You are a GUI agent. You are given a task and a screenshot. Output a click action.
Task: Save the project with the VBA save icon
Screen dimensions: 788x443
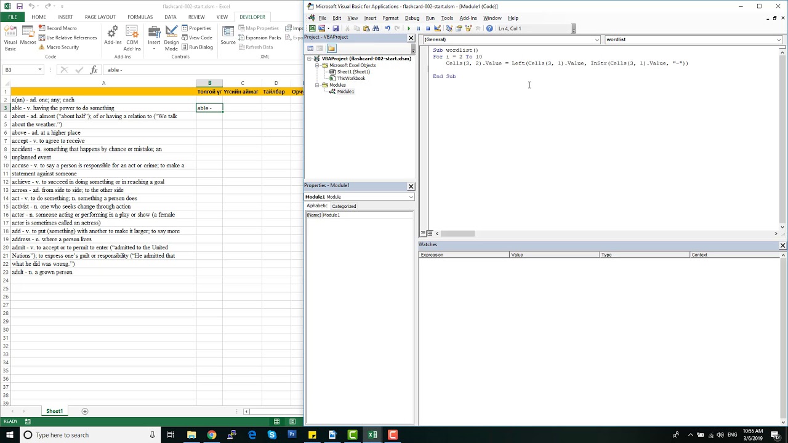point(336,28)
